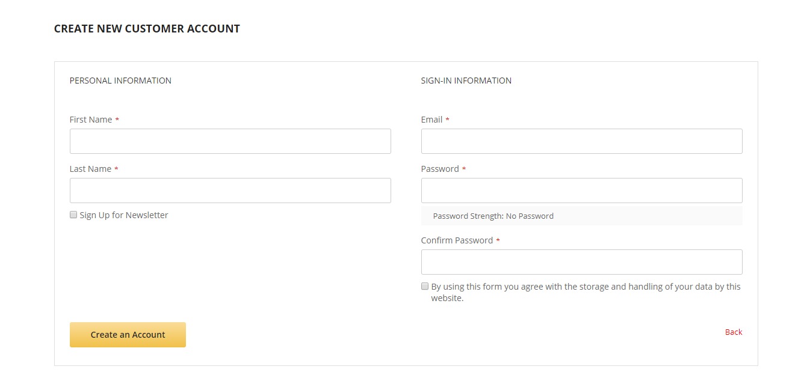Select the Password entry field
810x372 pixels.
[581, 191]
